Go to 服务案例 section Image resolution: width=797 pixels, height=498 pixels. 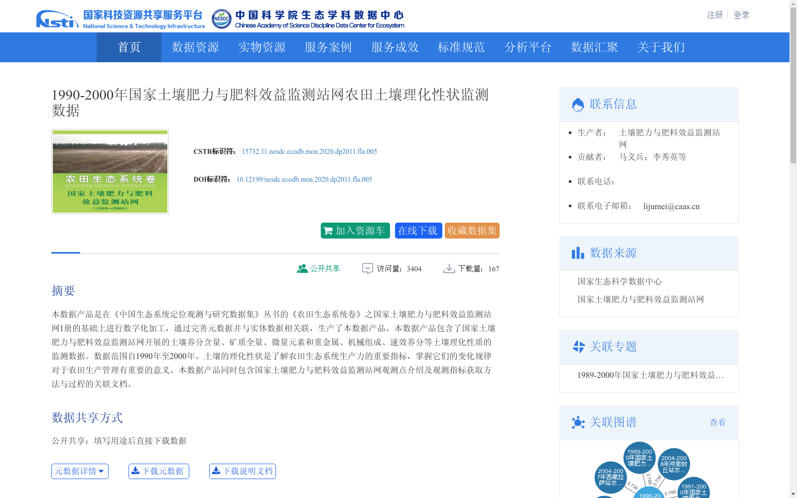click(328, 47)
